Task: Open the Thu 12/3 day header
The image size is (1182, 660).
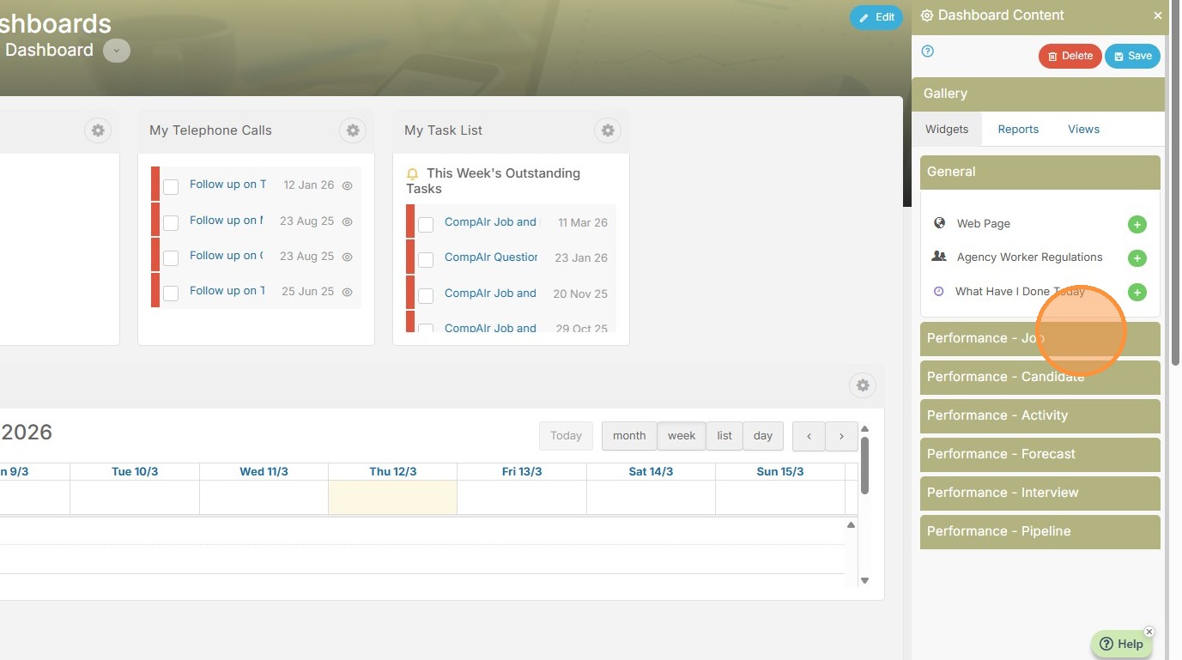Action: pos(393,472)
